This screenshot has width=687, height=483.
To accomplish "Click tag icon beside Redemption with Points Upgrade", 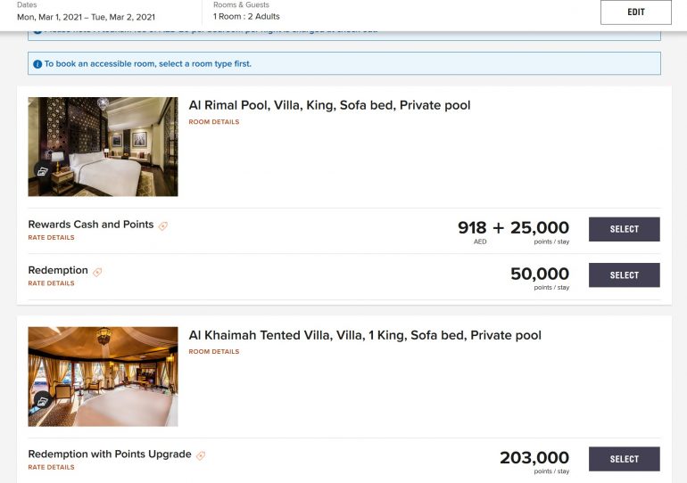I will pos(201,455).
